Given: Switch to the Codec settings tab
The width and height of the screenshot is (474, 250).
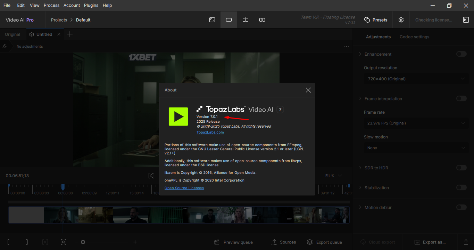Looking at the screenshot, I should (414, 37).
